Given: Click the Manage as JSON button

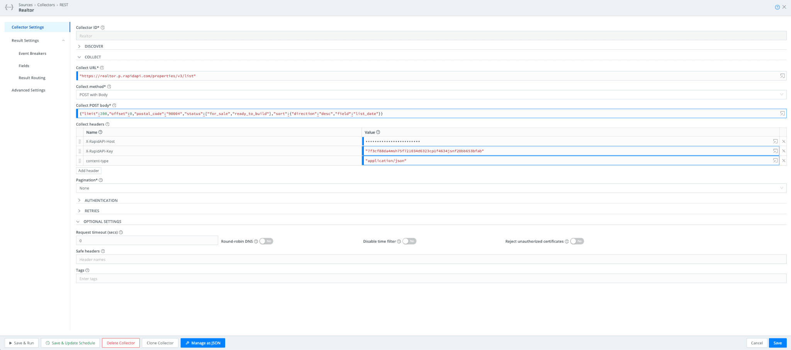Looking at the screenshot, I should pos(203,343).
